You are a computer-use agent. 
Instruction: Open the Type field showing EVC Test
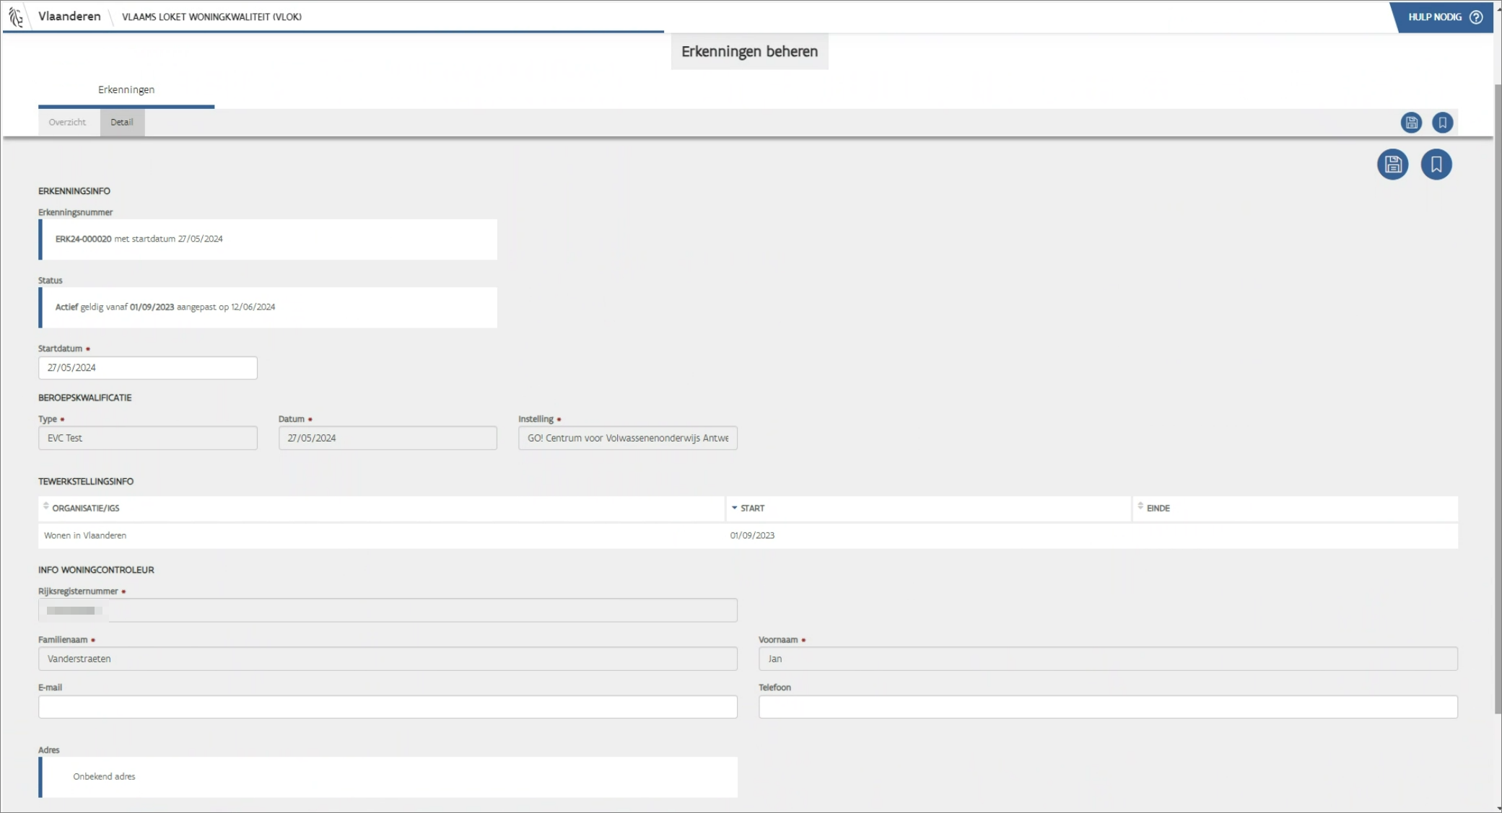(x=147, y=438)
